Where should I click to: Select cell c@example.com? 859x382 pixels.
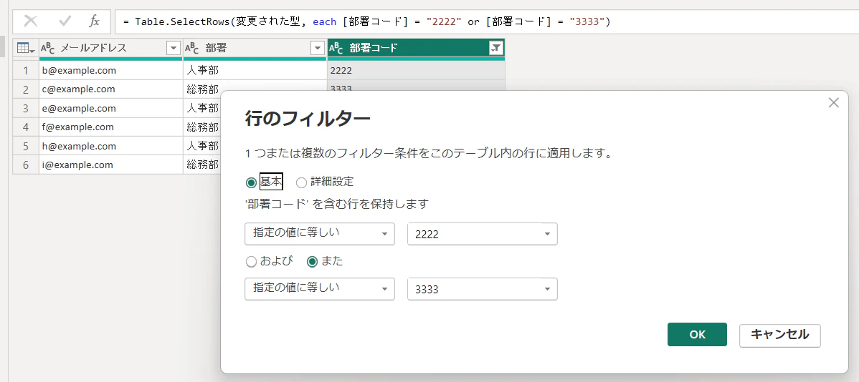[x=110, y=89]
